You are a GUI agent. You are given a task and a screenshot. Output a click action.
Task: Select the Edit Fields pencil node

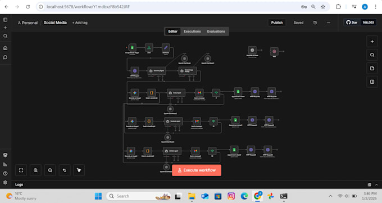point(166,48)
